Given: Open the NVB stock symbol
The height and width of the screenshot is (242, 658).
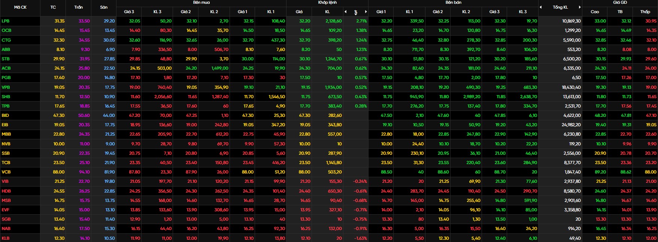Looking at the screenshot, I should 6,144.
